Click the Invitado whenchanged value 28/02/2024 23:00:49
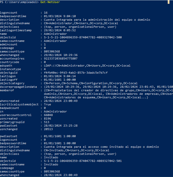This screenshot has width=173, height=177. (x=61, y=175)
